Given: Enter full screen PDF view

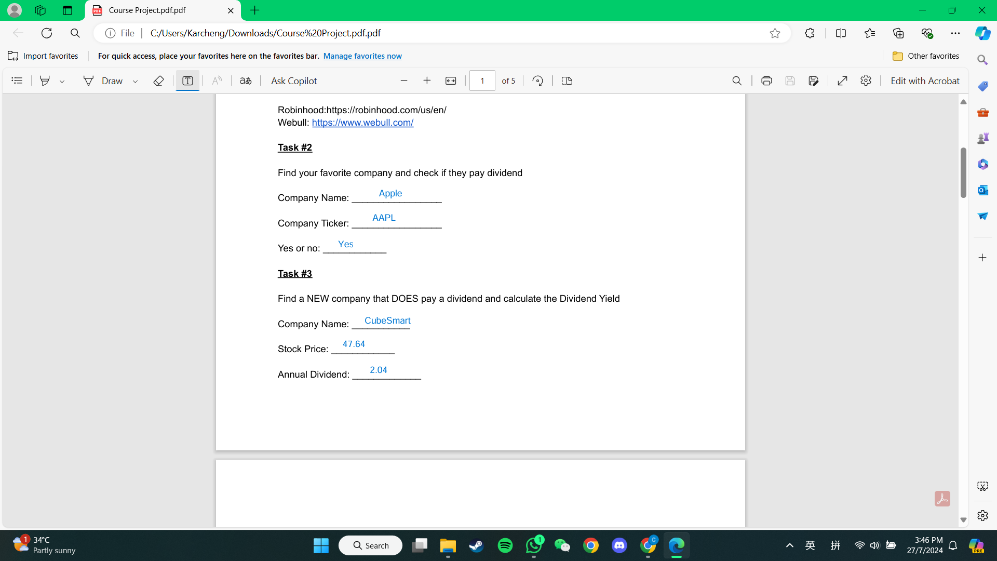Looking at the screenshot, I should tap(842, 81).
